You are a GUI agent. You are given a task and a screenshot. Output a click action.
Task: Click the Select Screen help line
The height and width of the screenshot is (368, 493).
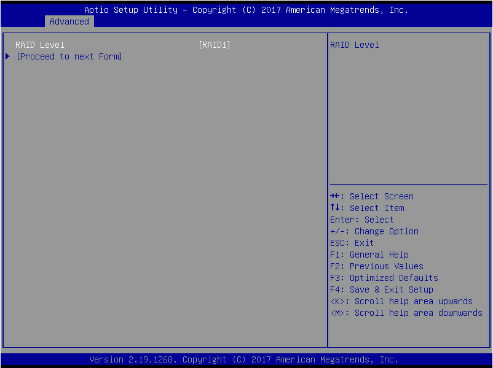[x=372, y=196]
